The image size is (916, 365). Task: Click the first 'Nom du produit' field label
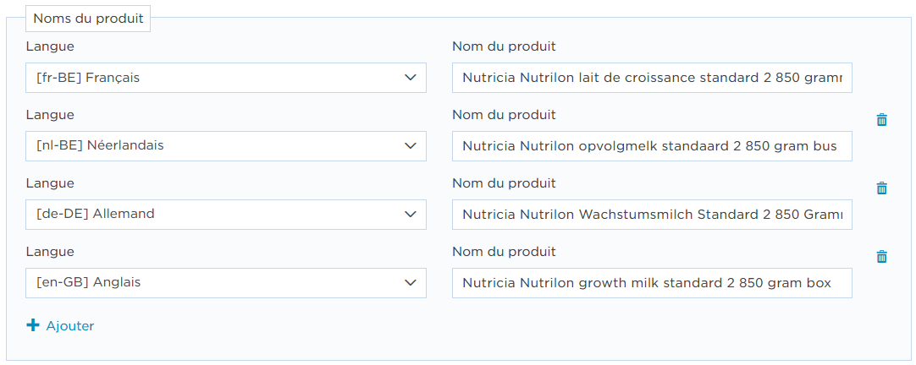coord(505,46)
